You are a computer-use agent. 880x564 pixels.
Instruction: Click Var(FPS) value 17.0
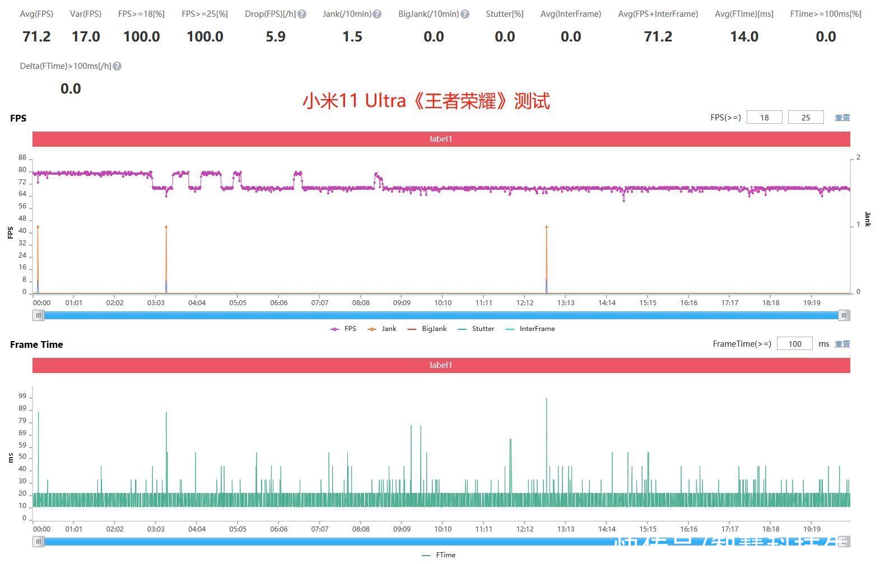[x=86, y=37]
